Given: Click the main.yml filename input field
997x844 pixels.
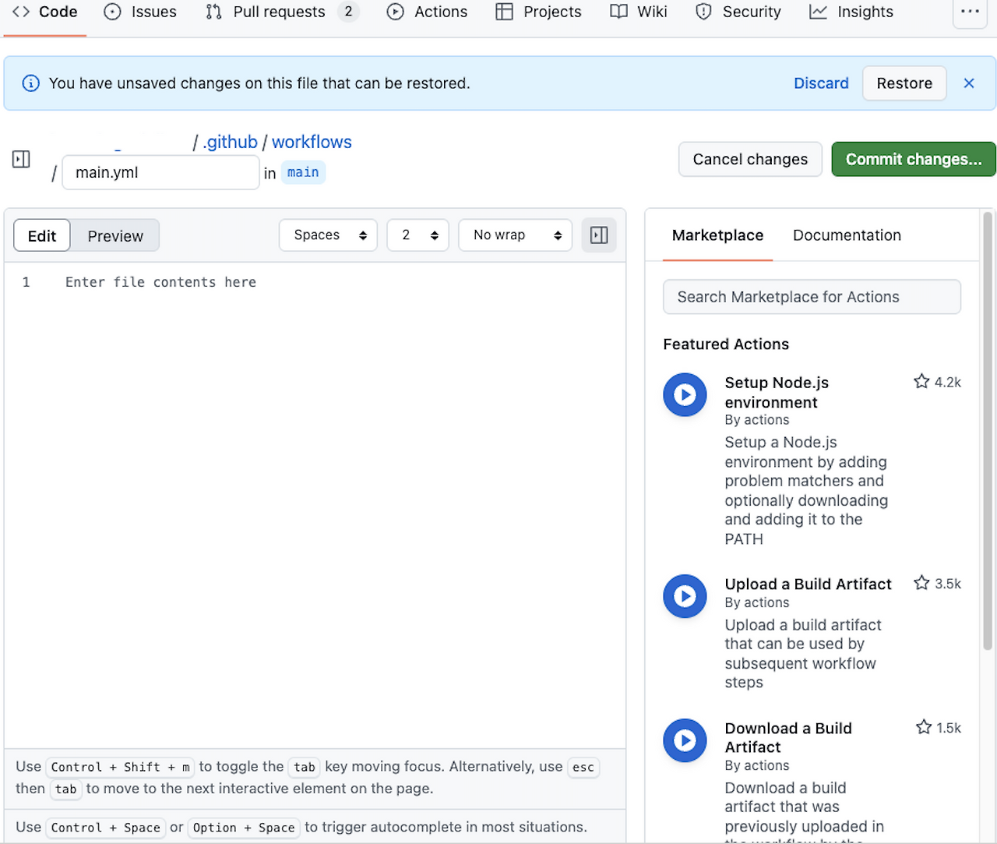Looking at the screenshot, I should (x=160, y=172).
